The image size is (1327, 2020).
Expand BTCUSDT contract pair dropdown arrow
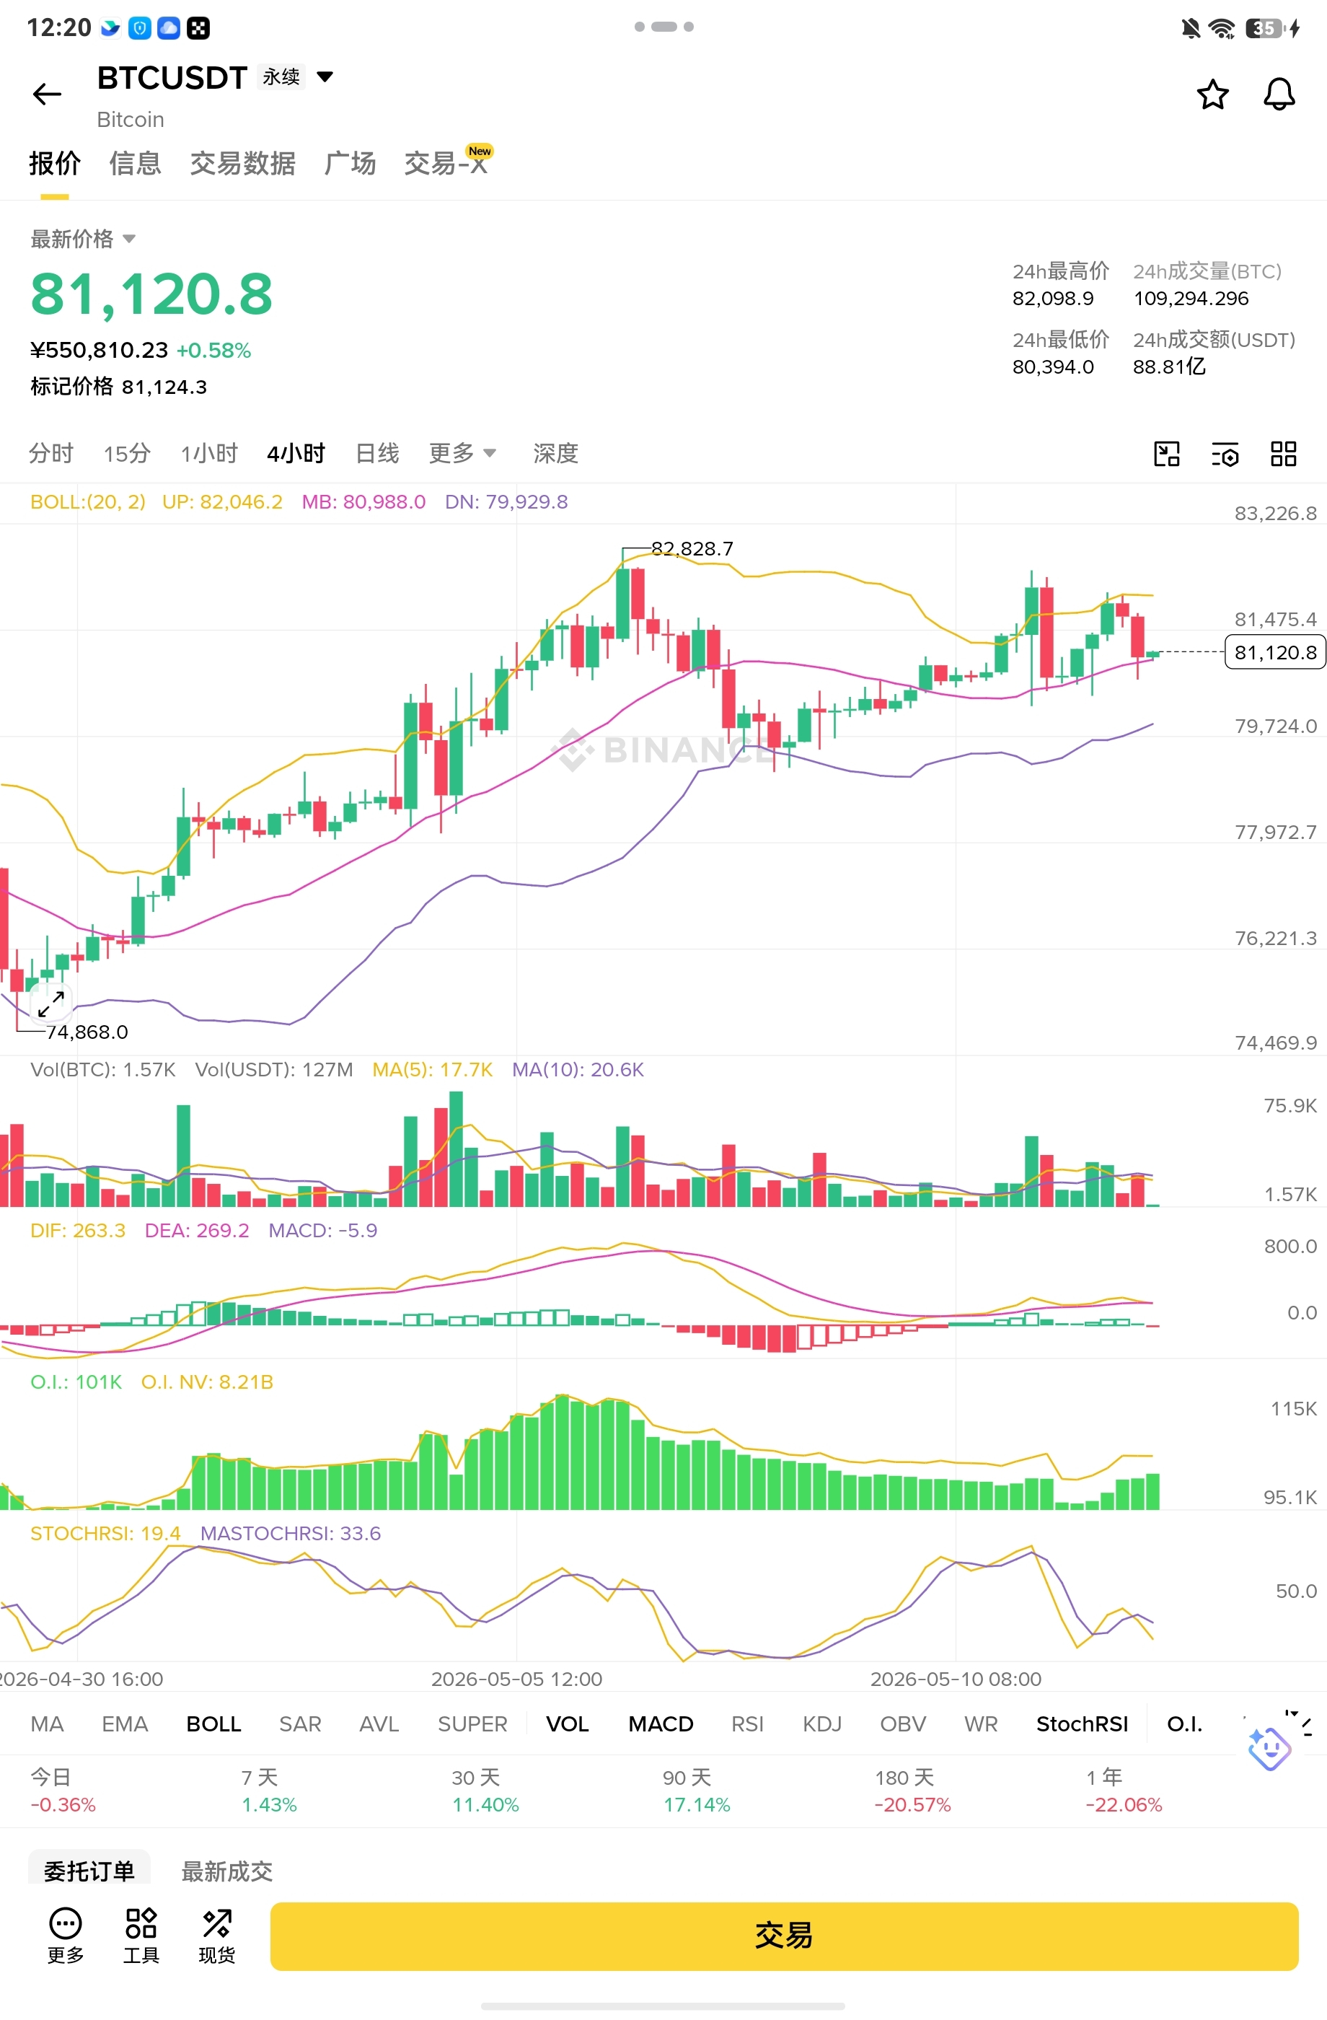pyautogui.click(x=324, y=77)
